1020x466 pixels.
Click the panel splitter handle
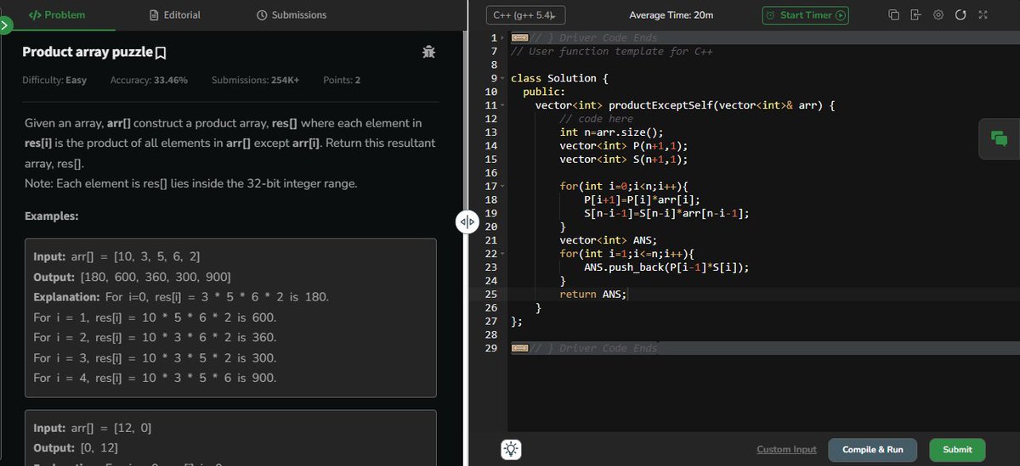(467, 222)
